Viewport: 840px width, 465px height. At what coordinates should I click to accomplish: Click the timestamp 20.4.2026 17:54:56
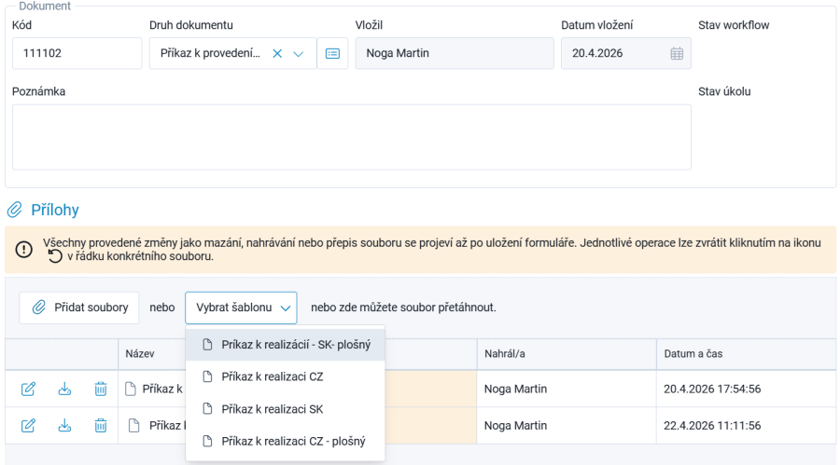tap(712, 389)
